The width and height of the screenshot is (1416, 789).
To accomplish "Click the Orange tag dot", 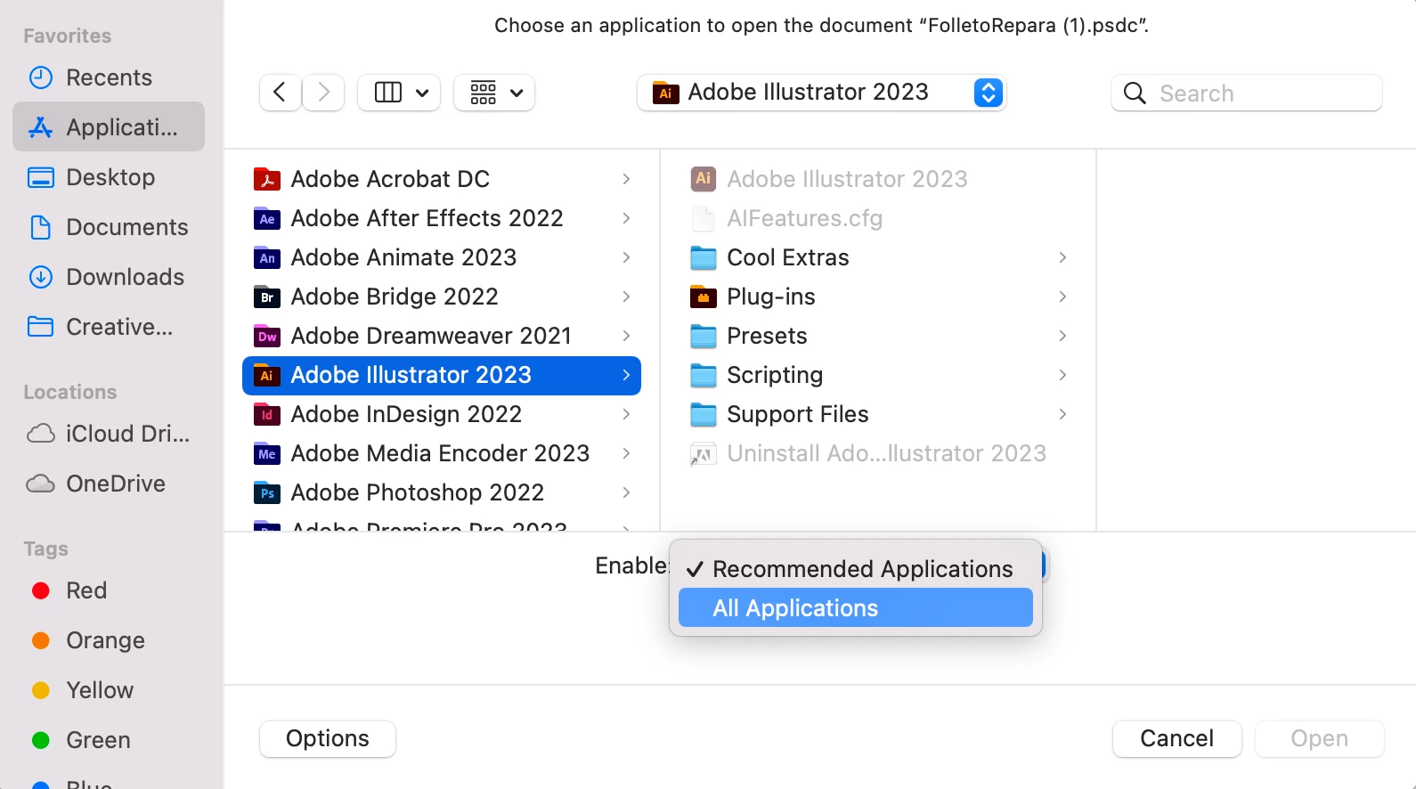I will (41, 640).
